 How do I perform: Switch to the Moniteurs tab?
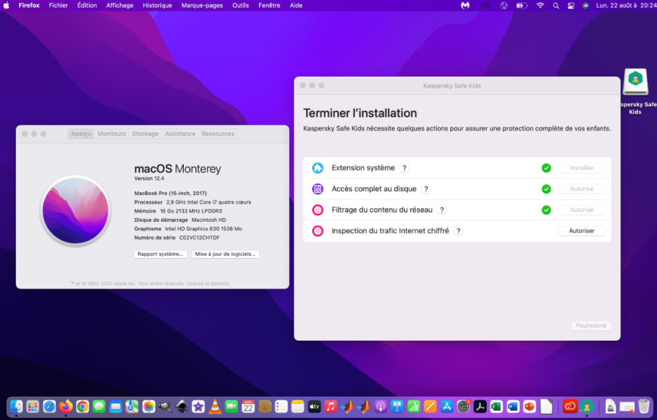coord(112,134)
